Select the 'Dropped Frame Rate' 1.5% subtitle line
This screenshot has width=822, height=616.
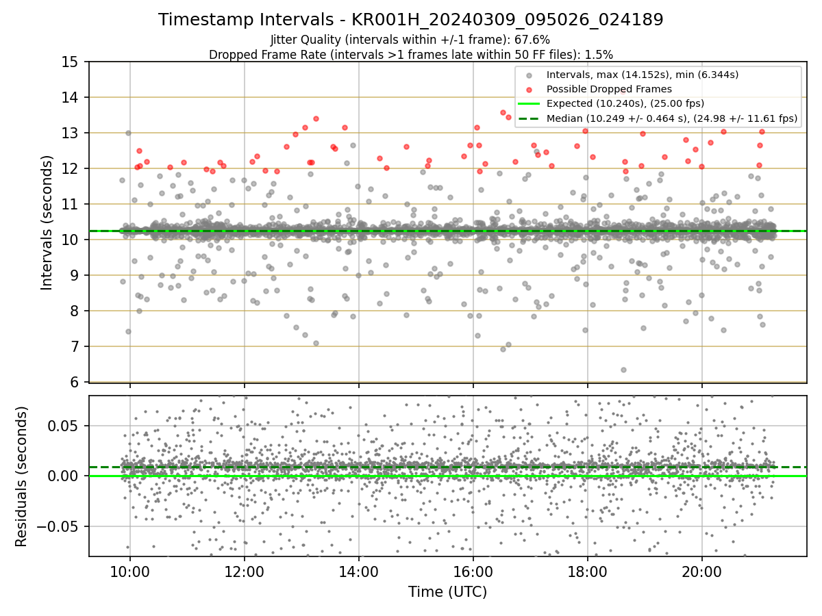click(410, 55)
